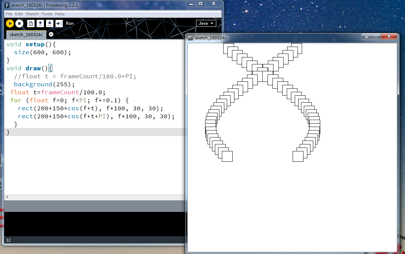Stop the running sketch
This screenshot has width=405, height=254.
(x=20, y=23)
